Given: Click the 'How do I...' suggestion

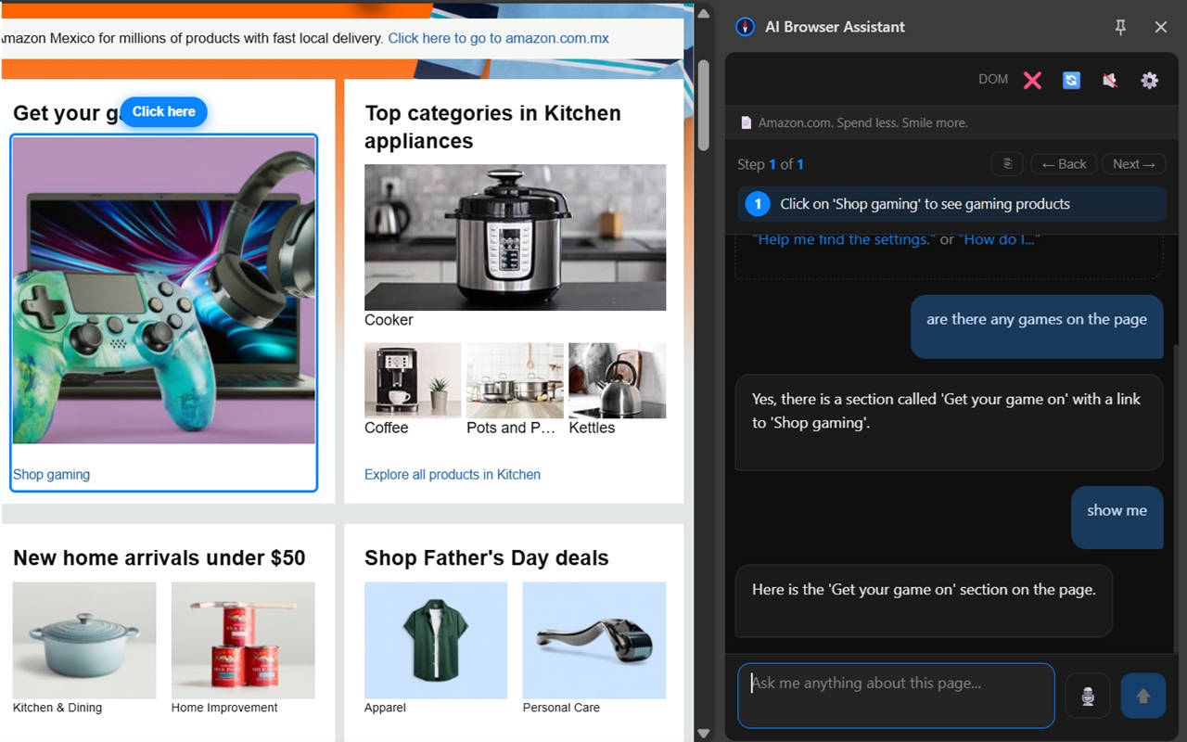Looking at the screenshot, I should pos(999,239).
